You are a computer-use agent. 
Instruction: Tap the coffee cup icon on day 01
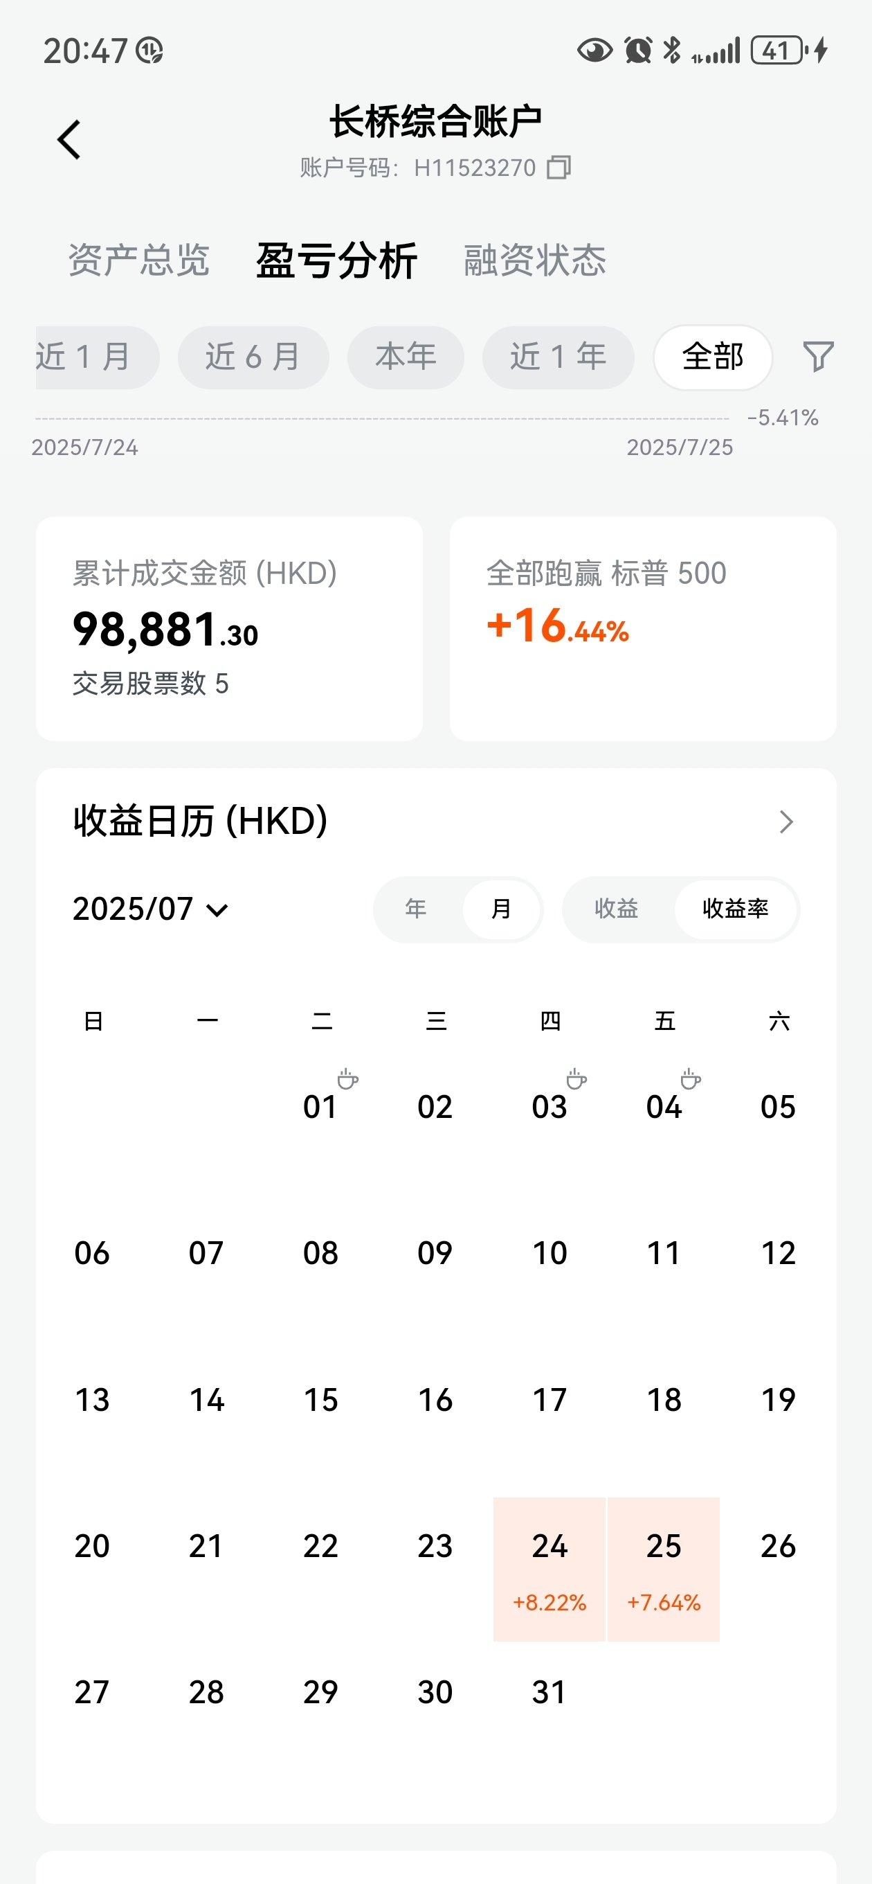(x=348, y=1078)
